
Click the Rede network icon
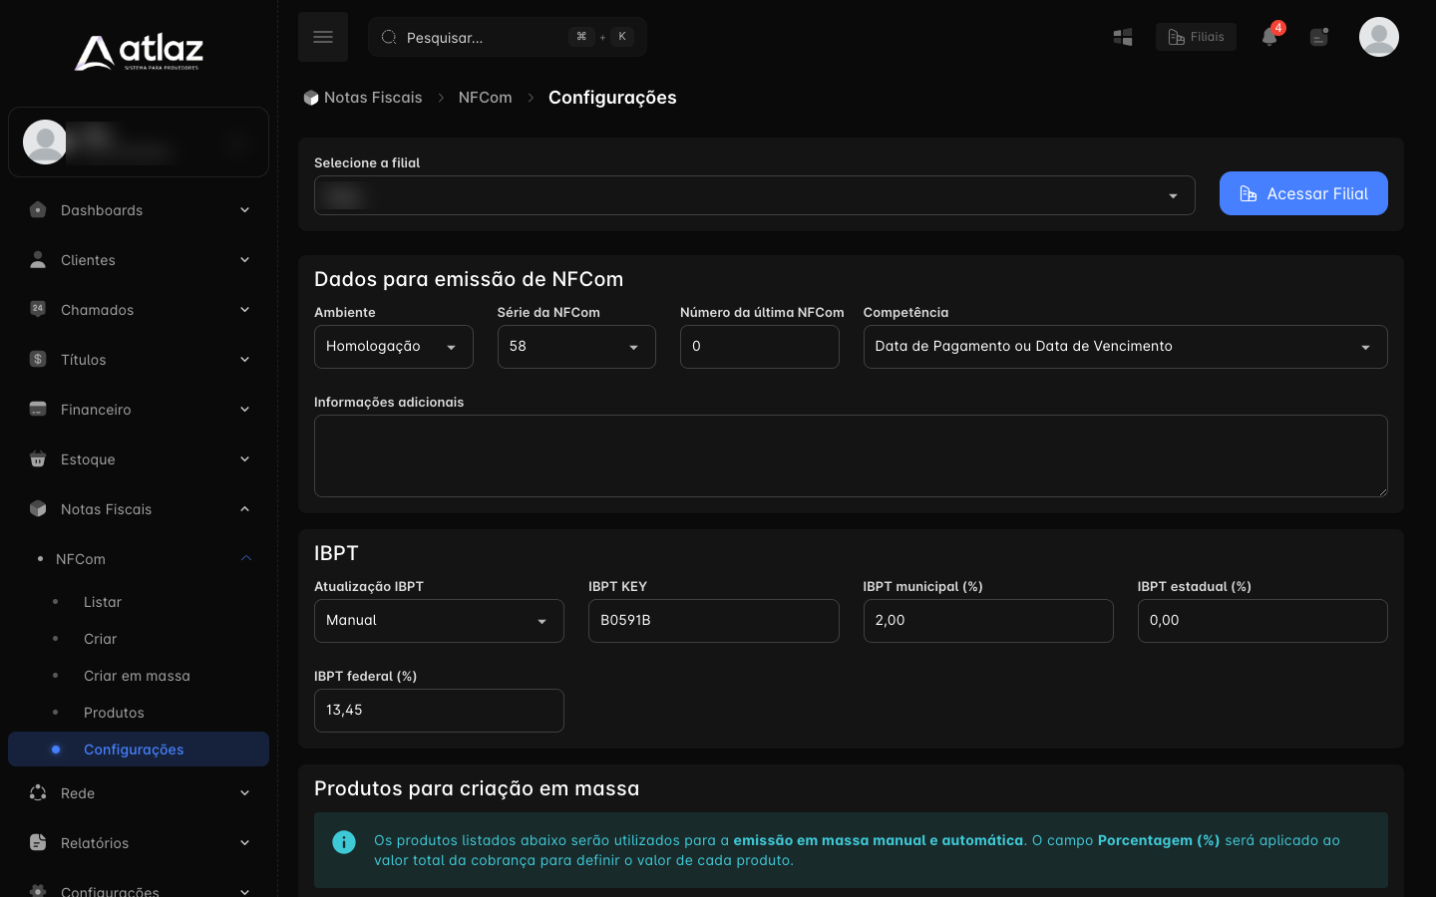click(38, 792)
